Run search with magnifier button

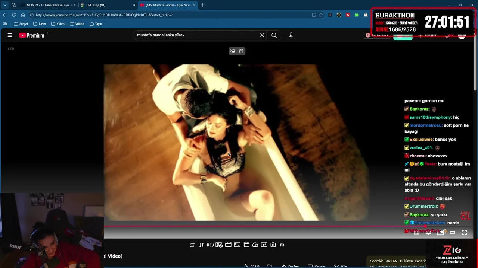click(274, 35)
